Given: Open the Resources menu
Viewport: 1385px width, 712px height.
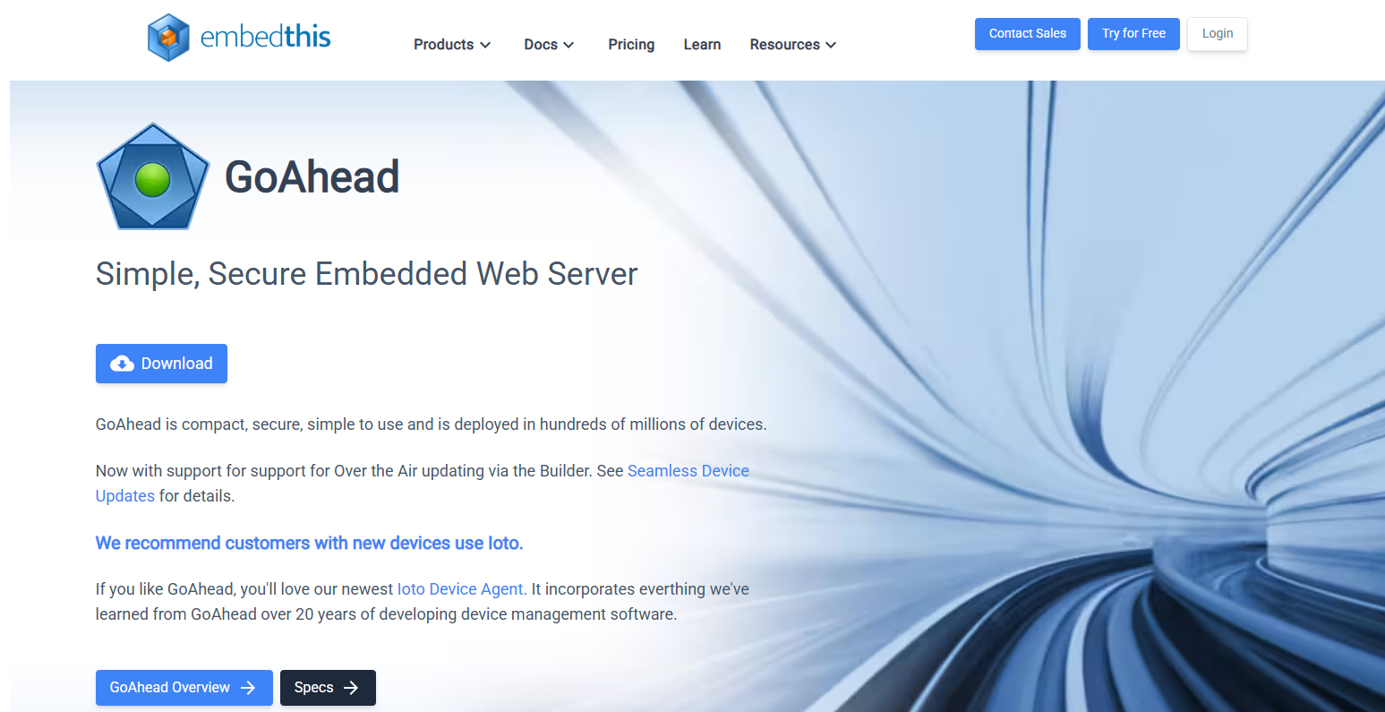Looking at the screenshot, I should click(x=793, y=45).
